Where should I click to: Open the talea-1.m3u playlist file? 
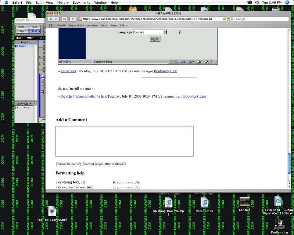tap(204, 203)
